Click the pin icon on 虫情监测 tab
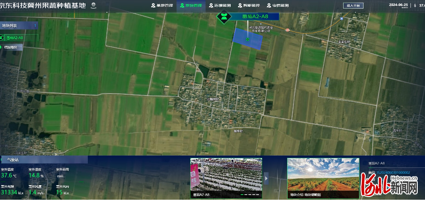This screenshot has height=202, width=425. tap(268, 5)
